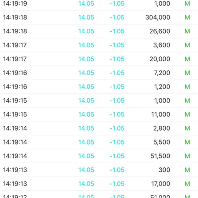Click the 51,500 volume trade row

pyautogui.click(x=99, y=156)
